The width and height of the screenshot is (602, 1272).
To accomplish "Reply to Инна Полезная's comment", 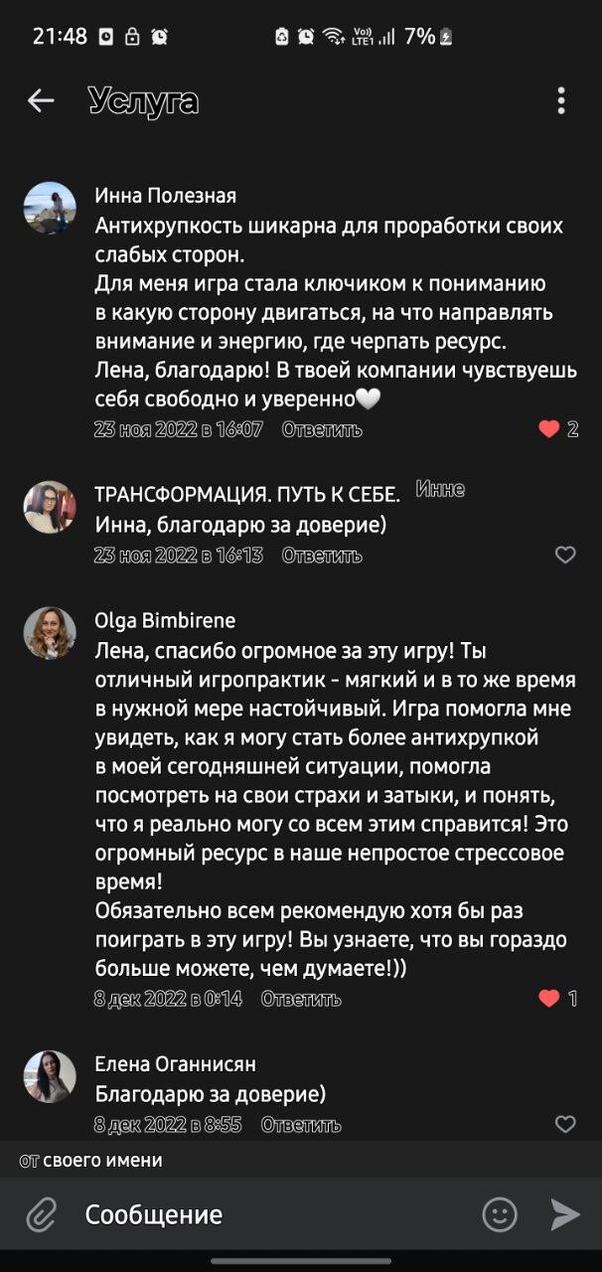I will coord(322,429).
